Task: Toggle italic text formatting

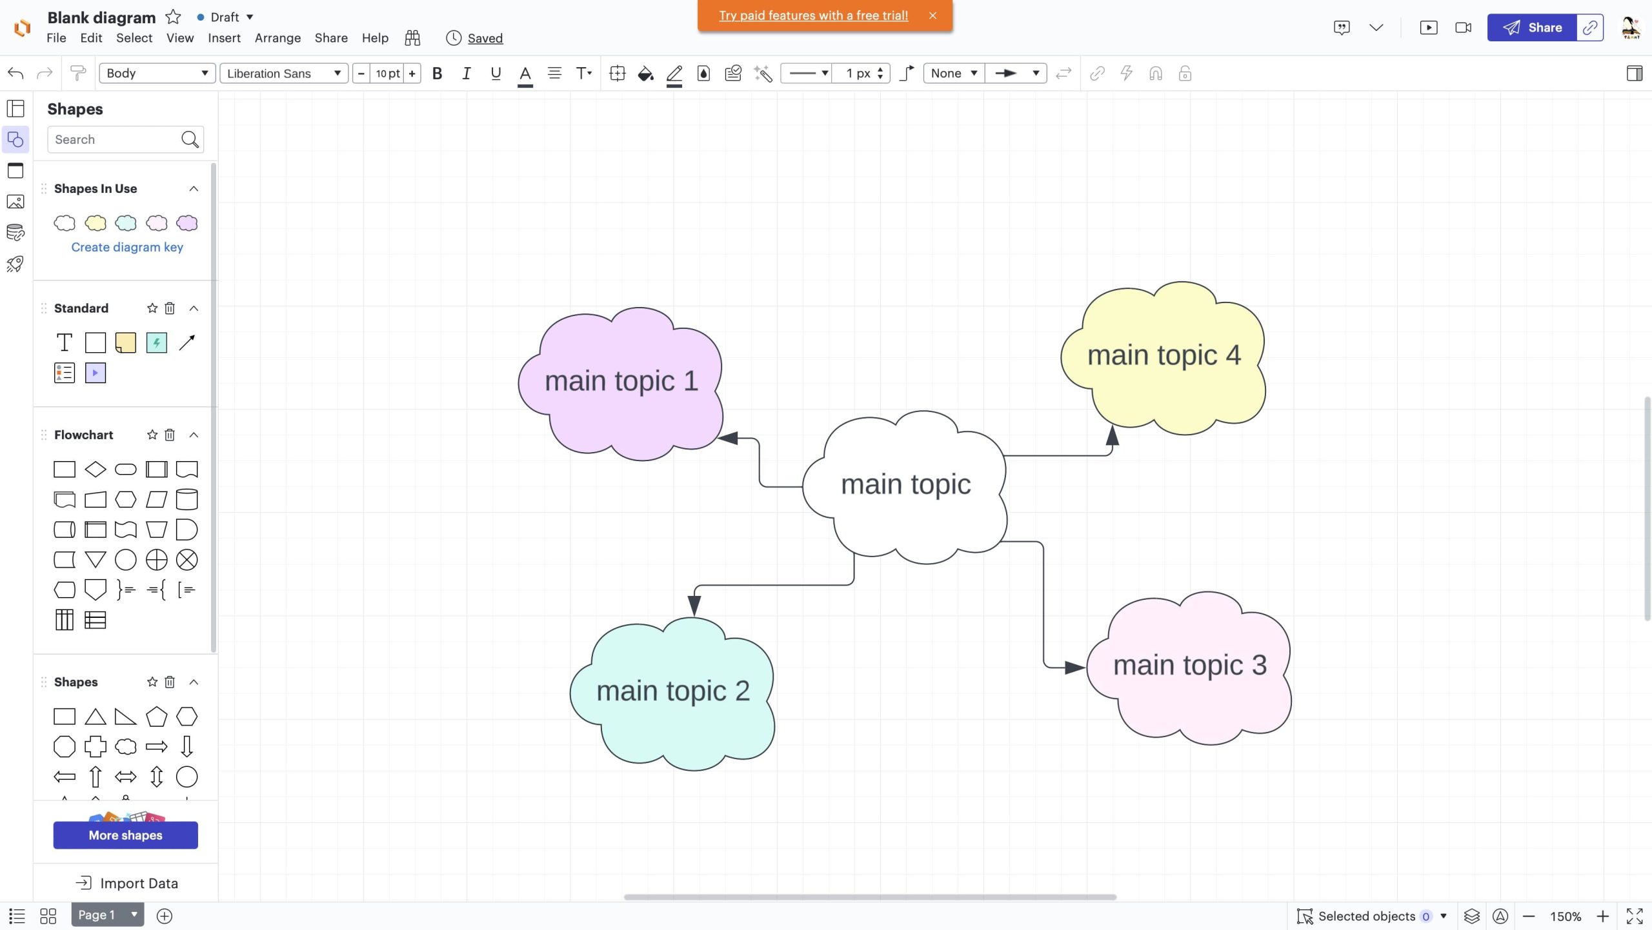Action: pos(466,74)
